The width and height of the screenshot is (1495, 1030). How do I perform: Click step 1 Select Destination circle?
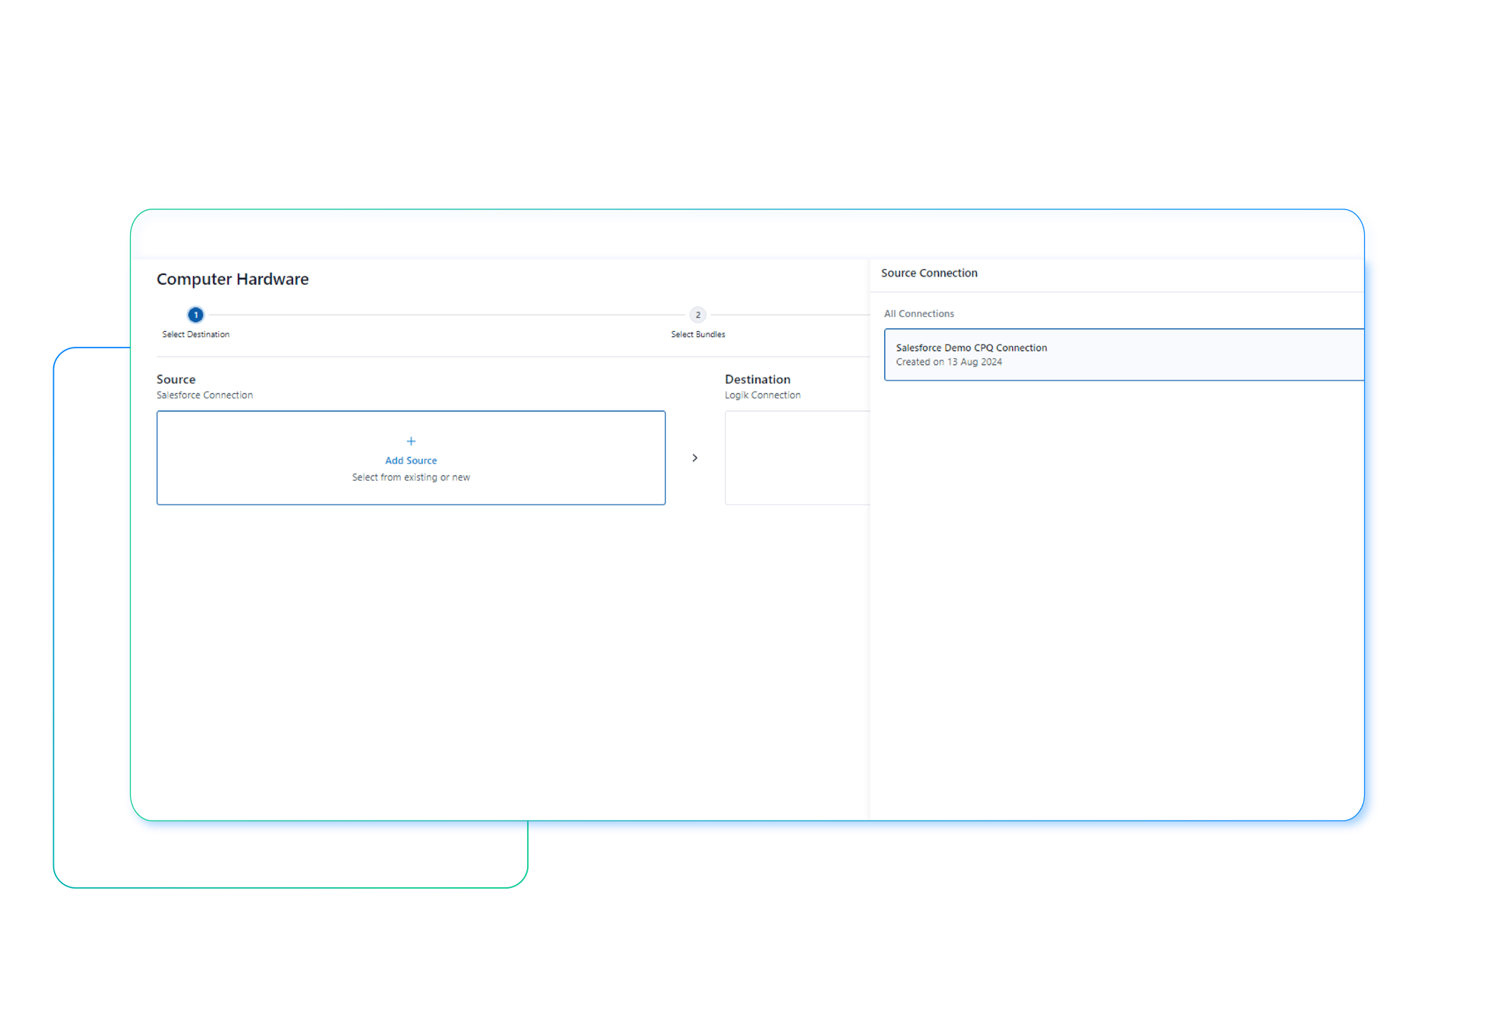(195, 315)
